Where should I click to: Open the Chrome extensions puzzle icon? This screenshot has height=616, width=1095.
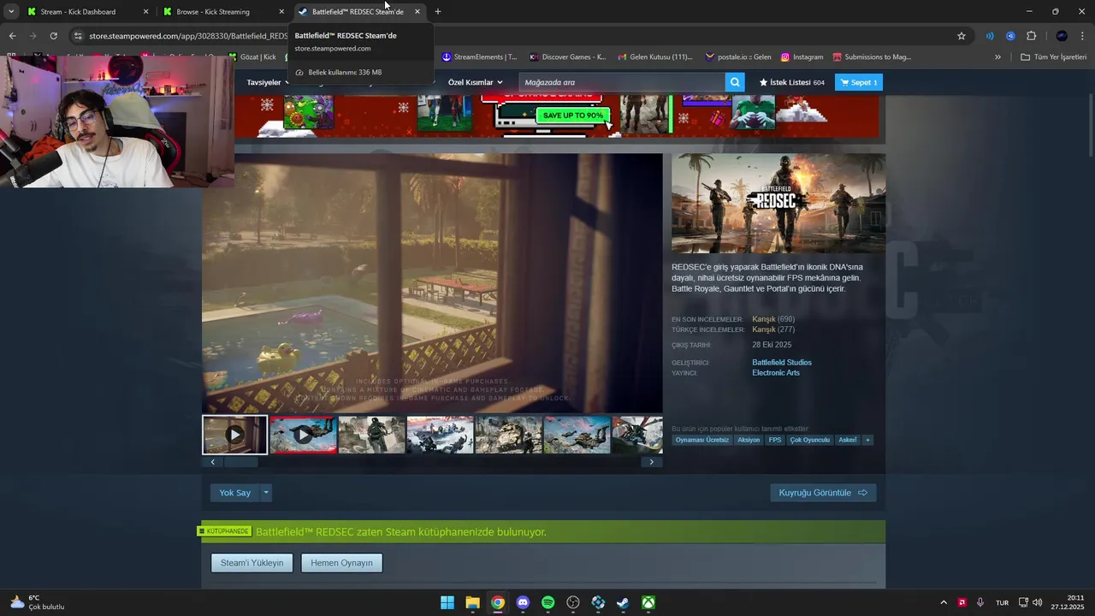1031,36
